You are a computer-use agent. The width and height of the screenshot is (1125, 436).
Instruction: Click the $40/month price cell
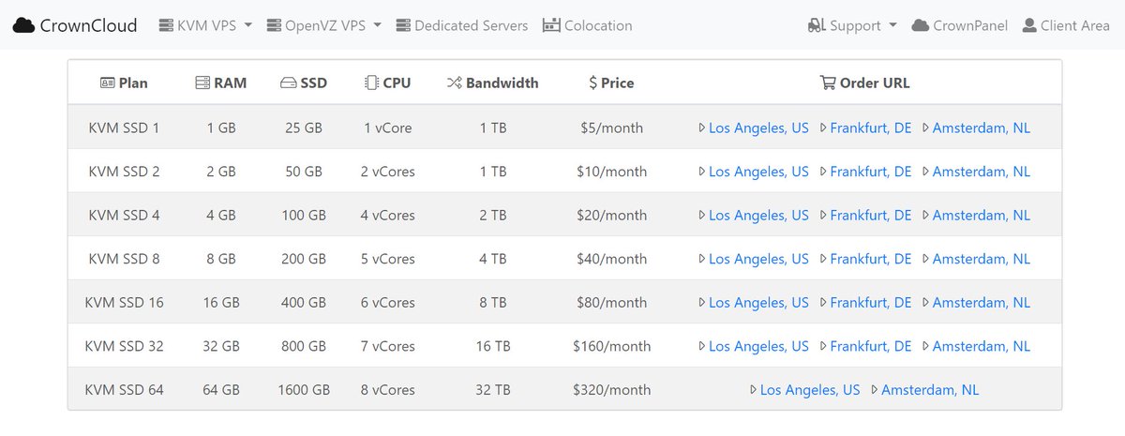[x=611, y=259]
